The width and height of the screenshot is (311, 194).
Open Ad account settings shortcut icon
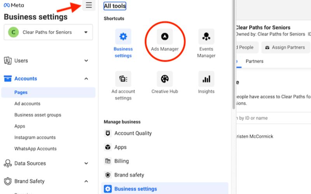123,79
